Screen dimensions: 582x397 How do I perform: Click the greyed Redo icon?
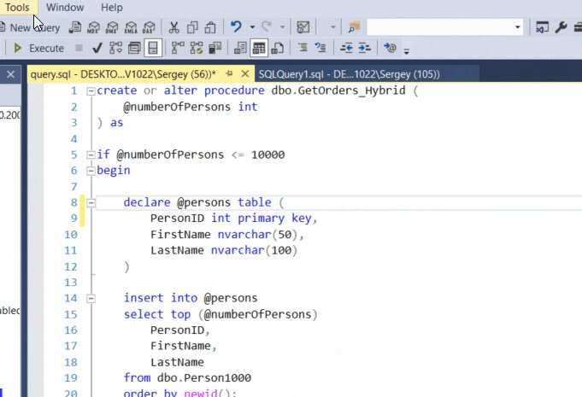[x=266, y=27]
